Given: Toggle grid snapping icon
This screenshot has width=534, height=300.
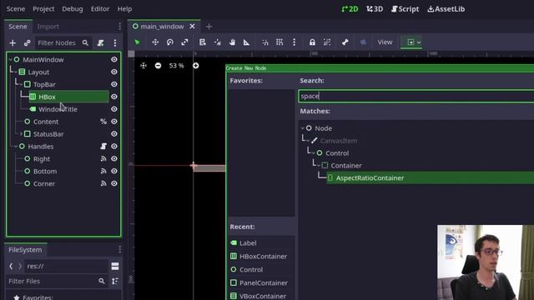Looking at the screenshot, I should 280,42.
